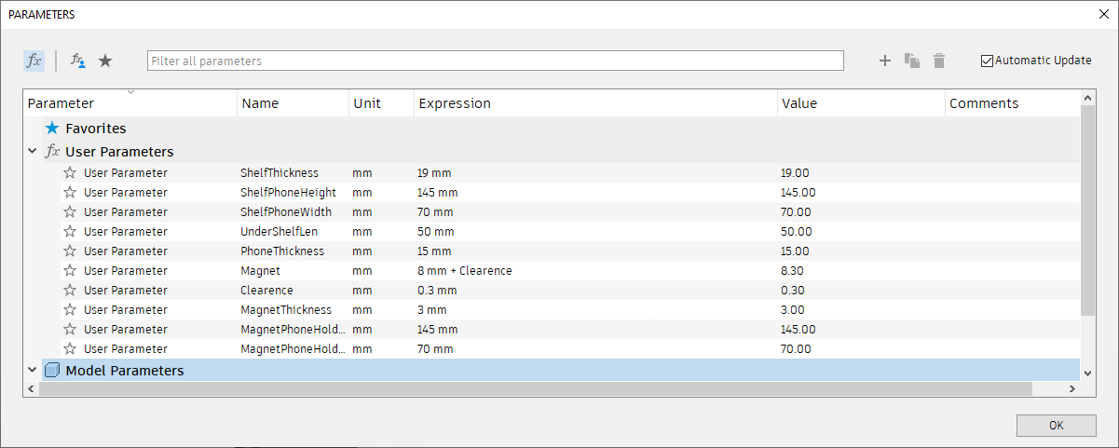
Task: Star the Clearence parameter row
Action: tap(69, 290)
